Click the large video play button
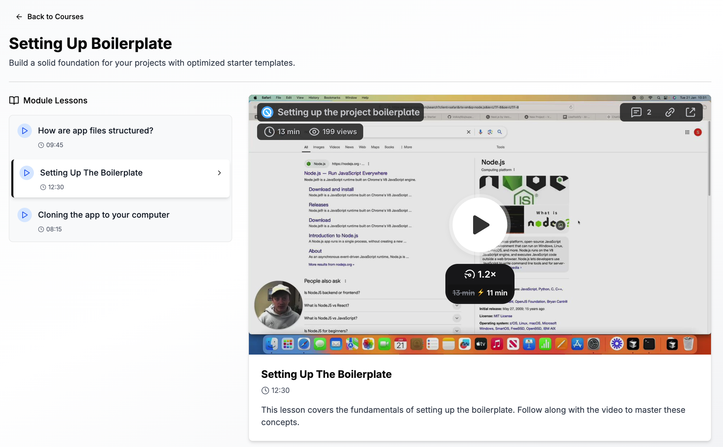The height and width of the screenshot is (447, 723). click(x=480, y=225)
